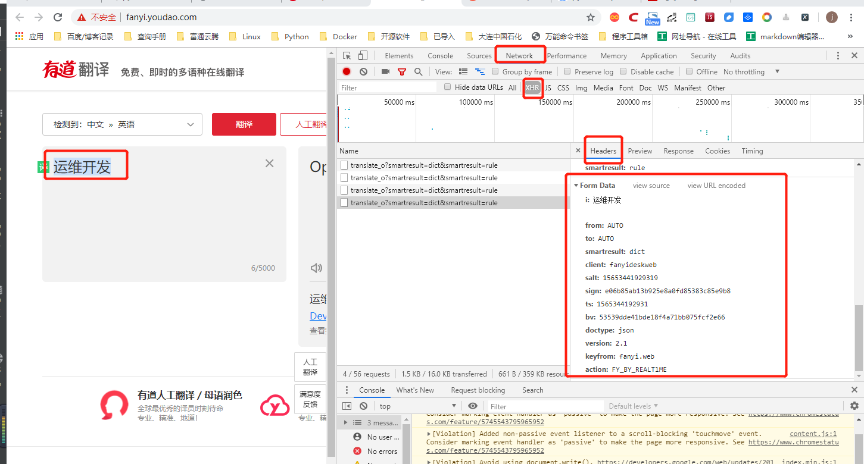
Task: Toggle the show overview waterfall icon
Action: point(480,72)
